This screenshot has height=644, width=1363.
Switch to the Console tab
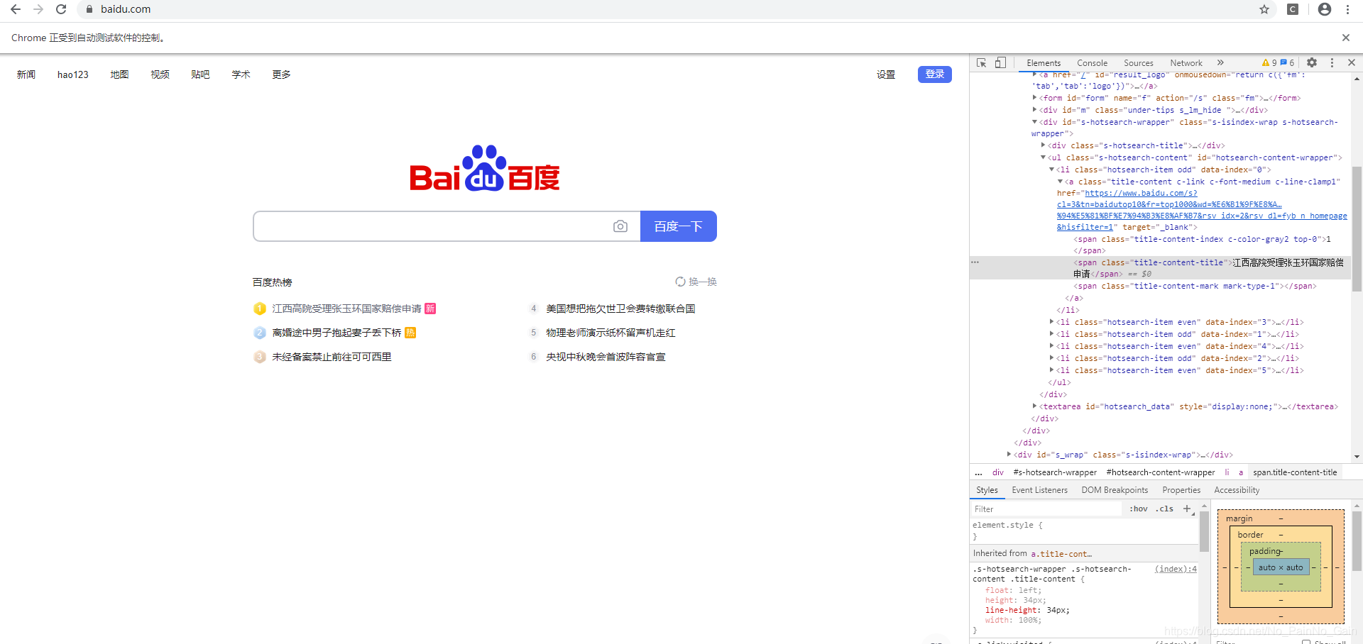(1092, 63)
